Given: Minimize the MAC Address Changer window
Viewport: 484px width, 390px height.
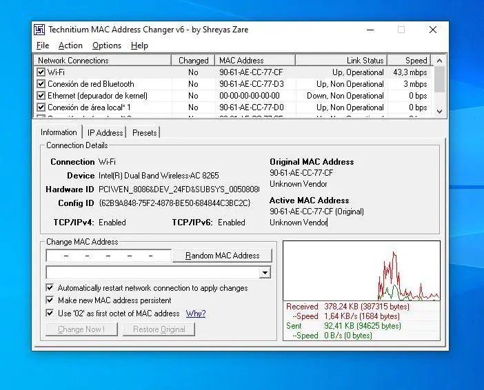Looking at the screenshot, I should [370, 30].
